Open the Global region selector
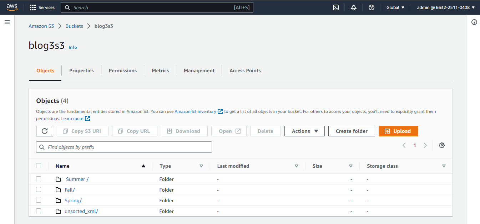This screenshot has height=224, width=480. pos(395,7)
